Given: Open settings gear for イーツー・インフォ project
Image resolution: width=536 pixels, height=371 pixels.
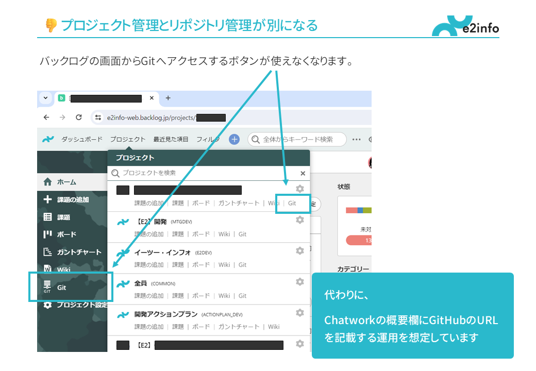Looking at the screenshot, I should click(x=300, y=251).
